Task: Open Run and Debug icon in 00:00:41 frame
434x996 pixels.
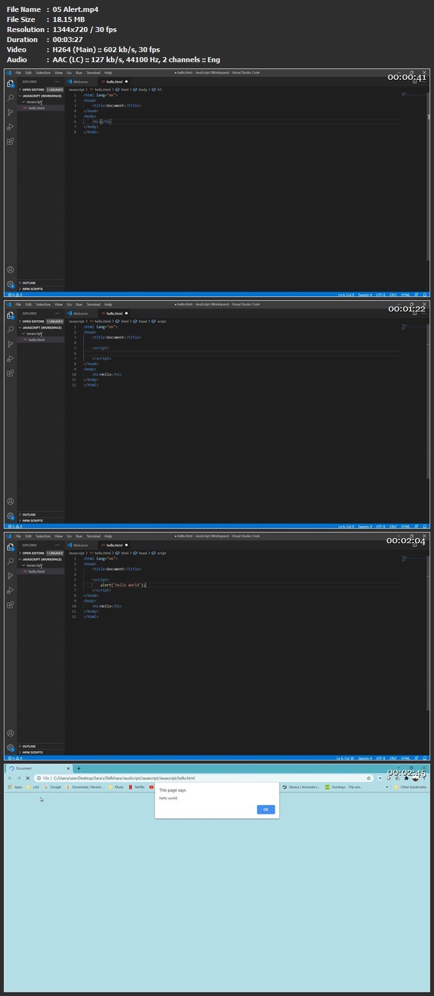Action: coord(10,127)
